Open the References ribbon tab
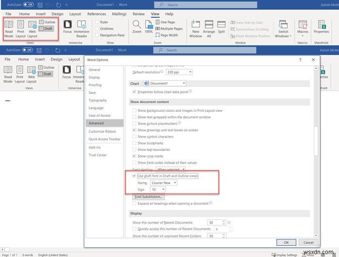The width and height of the screenshot is (339, 257). click(97, 14)
